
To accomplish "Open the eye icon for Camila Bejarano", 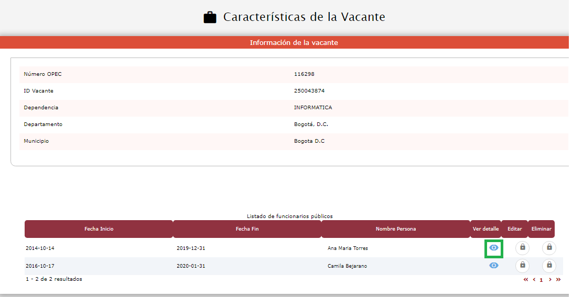I will (493, 266).
